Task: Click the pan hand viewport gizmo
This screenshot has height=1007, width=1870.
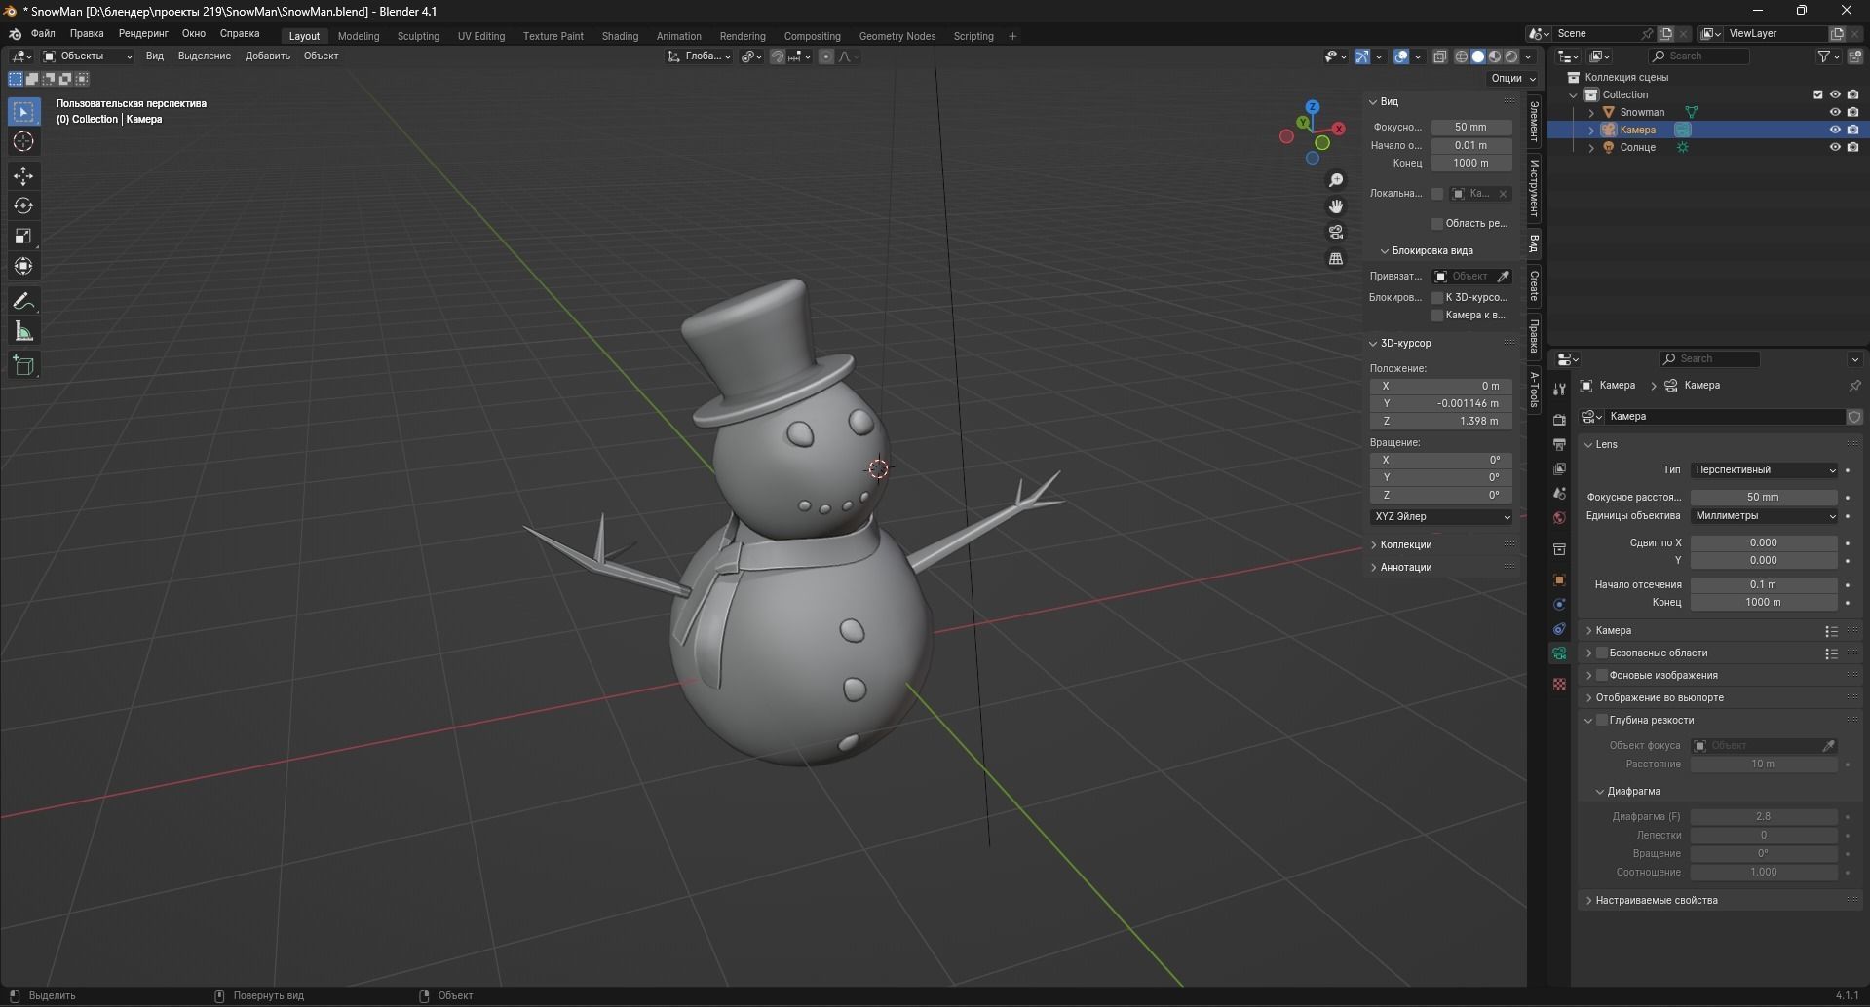Action: click(1336, 206)
